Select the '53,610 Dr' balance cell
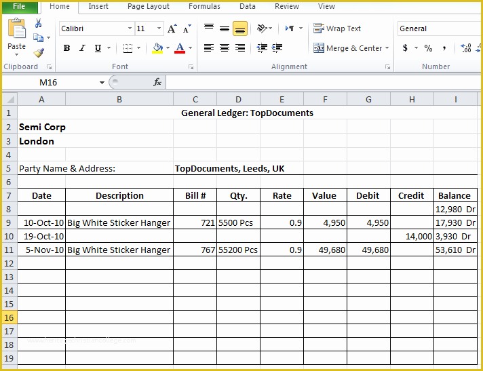This screenshot has height=371, width=483. (455, 250)
